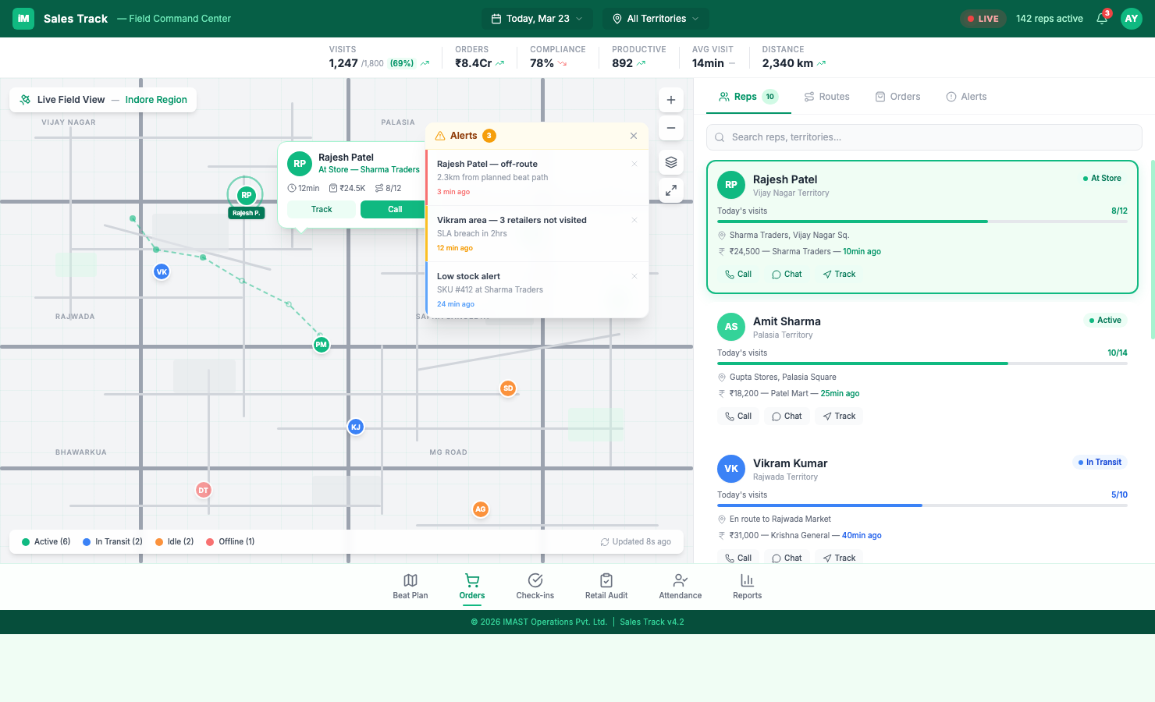
Task: Open the All Territories dropdown
Action: point(656,18)
